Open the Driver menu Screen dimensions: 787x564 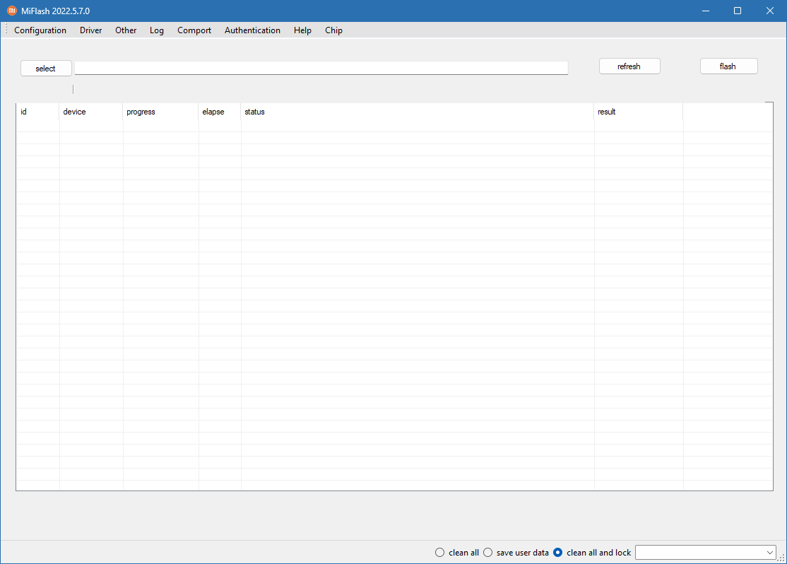[x=91, y=30]
